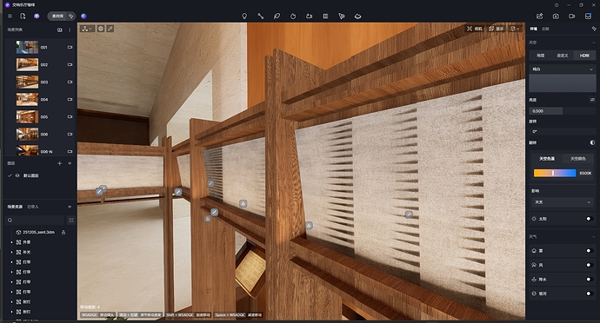Click the rotation slider showing 0°
Viewport: 600px width, 323px height.
562,131
